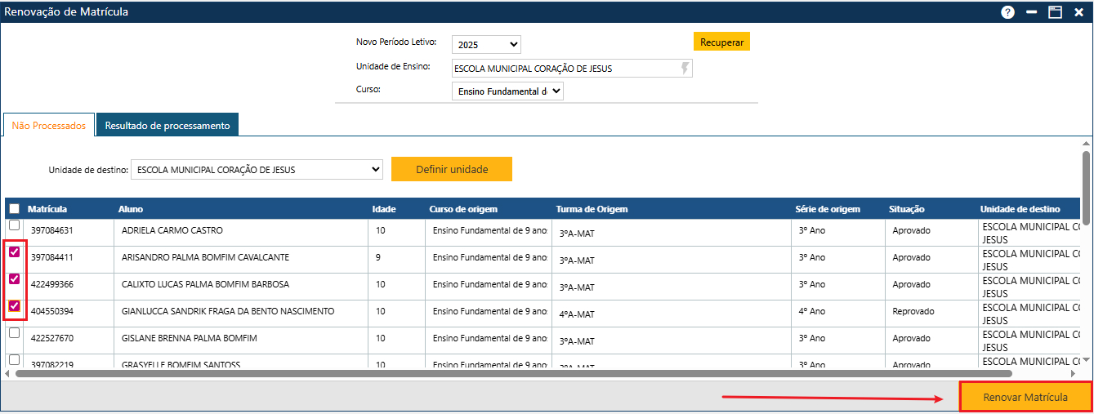This screenshot has height=414, width=1094.
Task: Switch to Resultado de processamento tab
Action: 167,126
